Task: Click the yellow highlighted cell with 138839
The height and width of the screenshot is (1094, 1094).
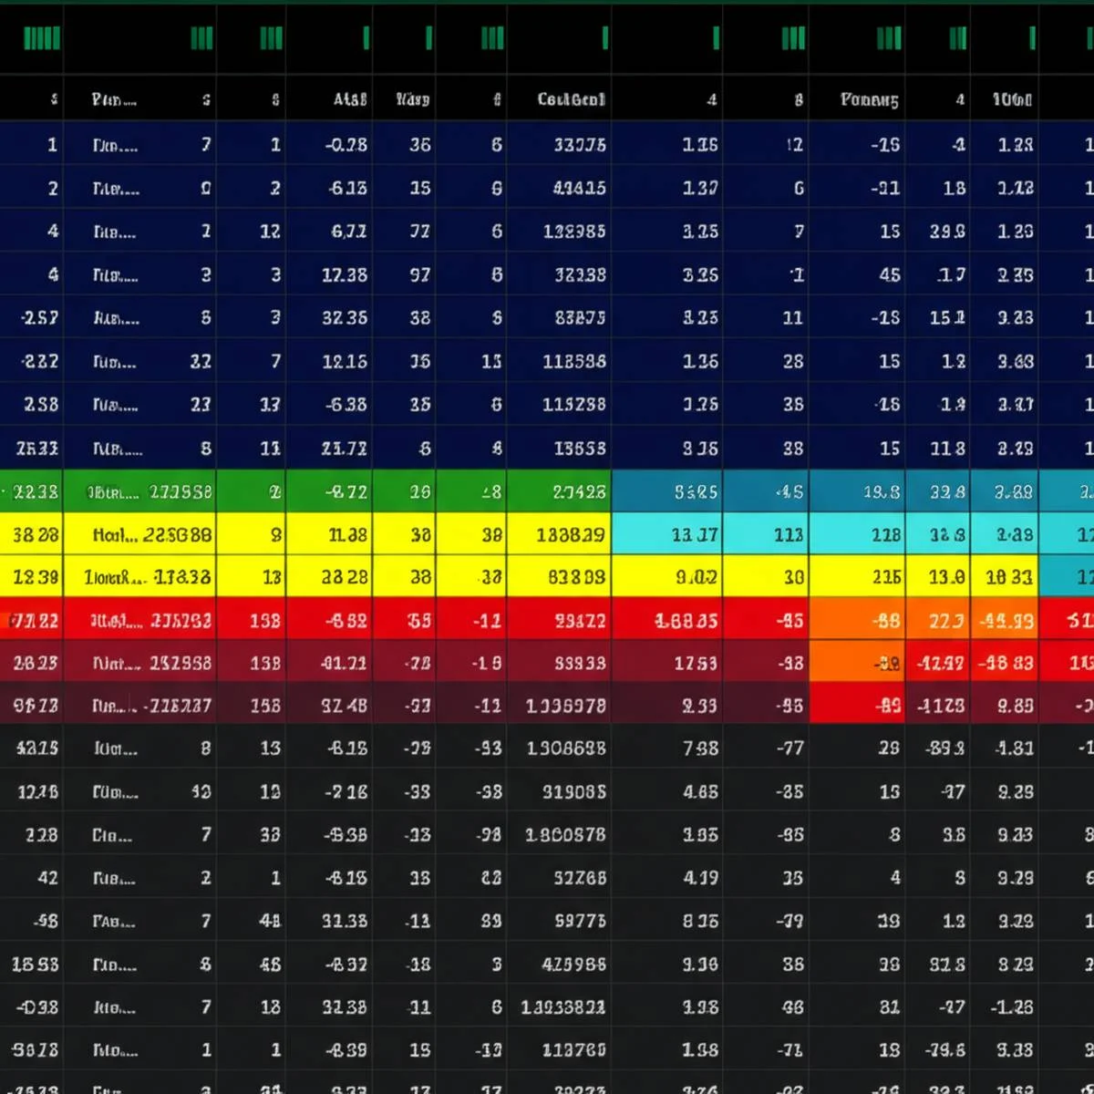Action: (559, 535)
